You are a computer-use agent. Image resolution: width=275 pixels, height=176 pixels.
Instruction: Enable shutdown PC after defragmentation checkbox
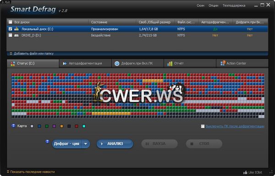click(x=203, y=126)
